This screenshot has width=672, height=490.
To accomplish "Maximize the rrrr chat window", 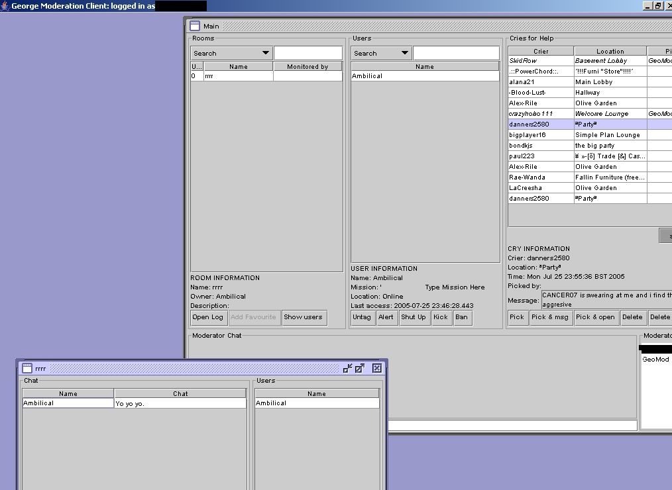I will coord(360,368).
